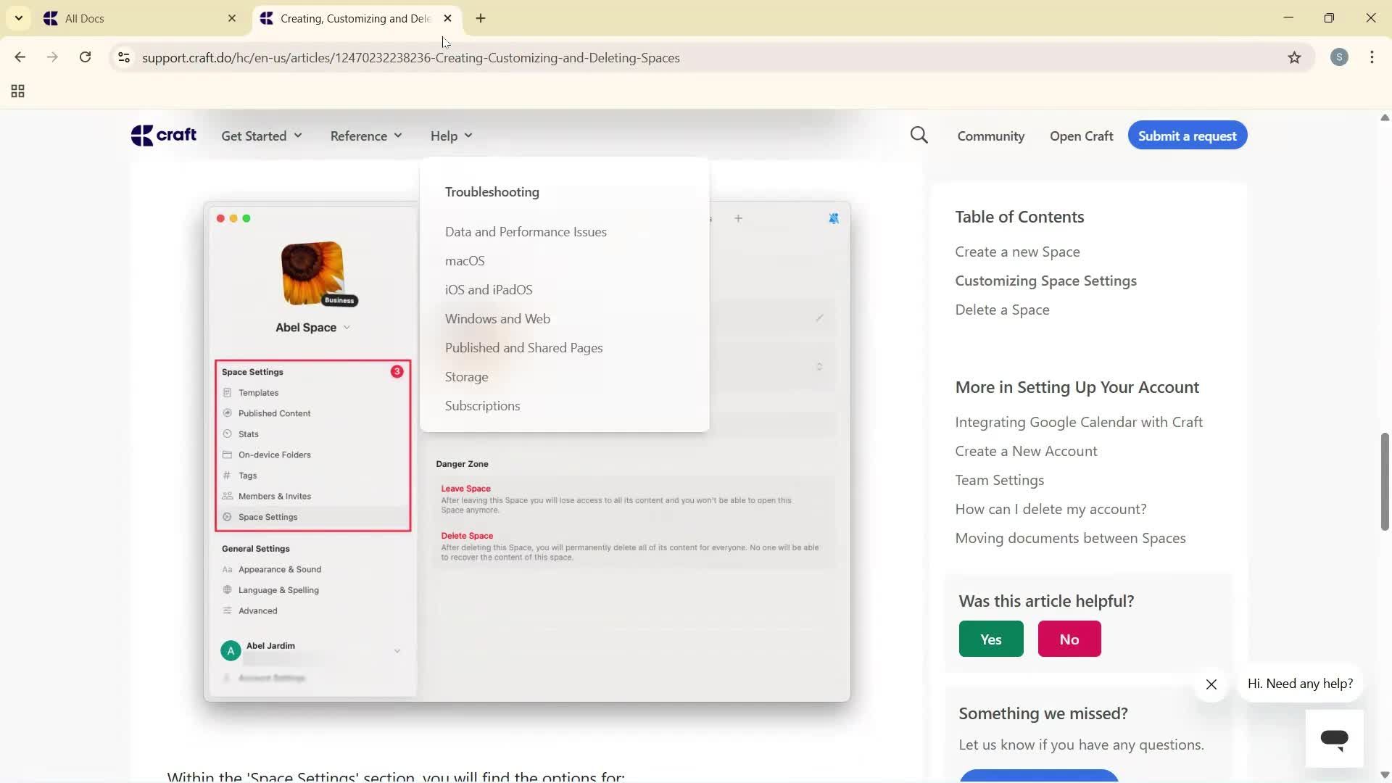Bookmark this page using the star icon

click(x=1295, y=57)
